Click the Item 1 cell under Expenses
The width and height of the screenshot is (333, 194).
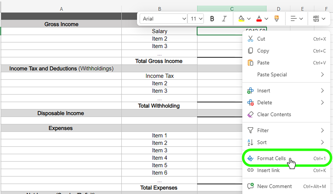[160, 136]
